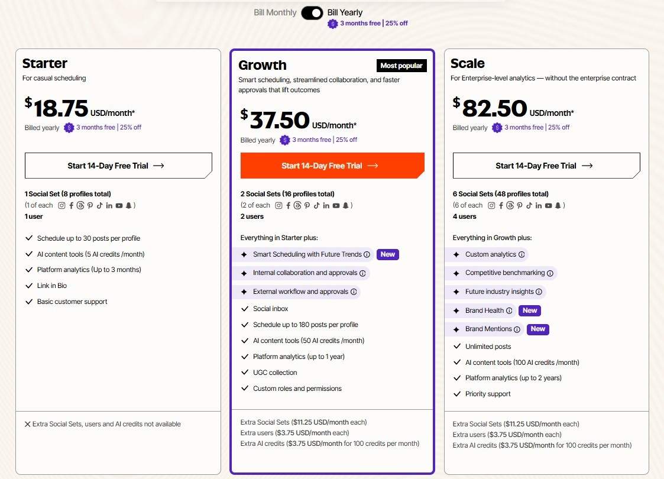Click the Most popular badge on the Growth plan
This screenshot has width=664, height=479.
(401, 65)
